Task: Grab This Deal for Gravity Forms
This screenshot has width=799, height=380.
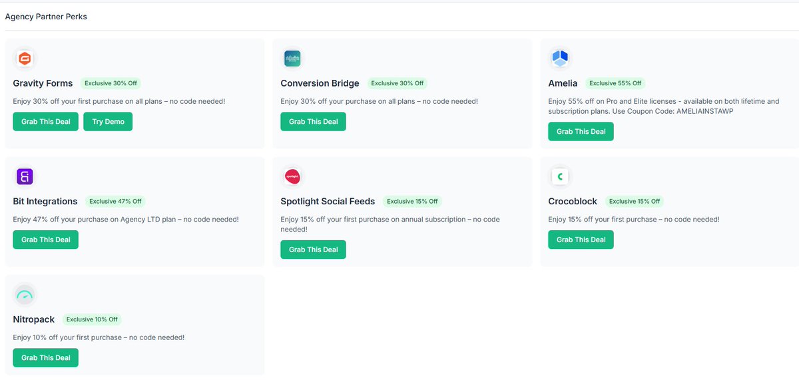Action: [x=46, y=122]
